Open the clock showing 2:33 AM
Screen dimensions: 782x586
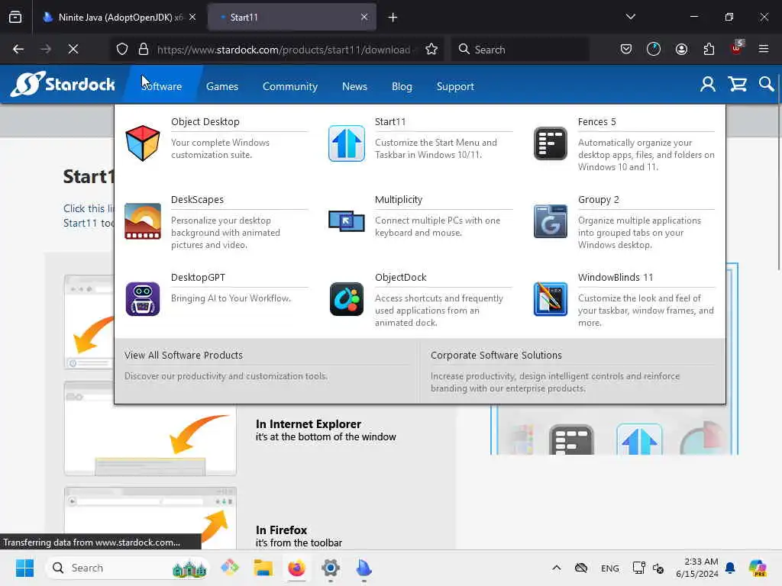click(697, 568)
